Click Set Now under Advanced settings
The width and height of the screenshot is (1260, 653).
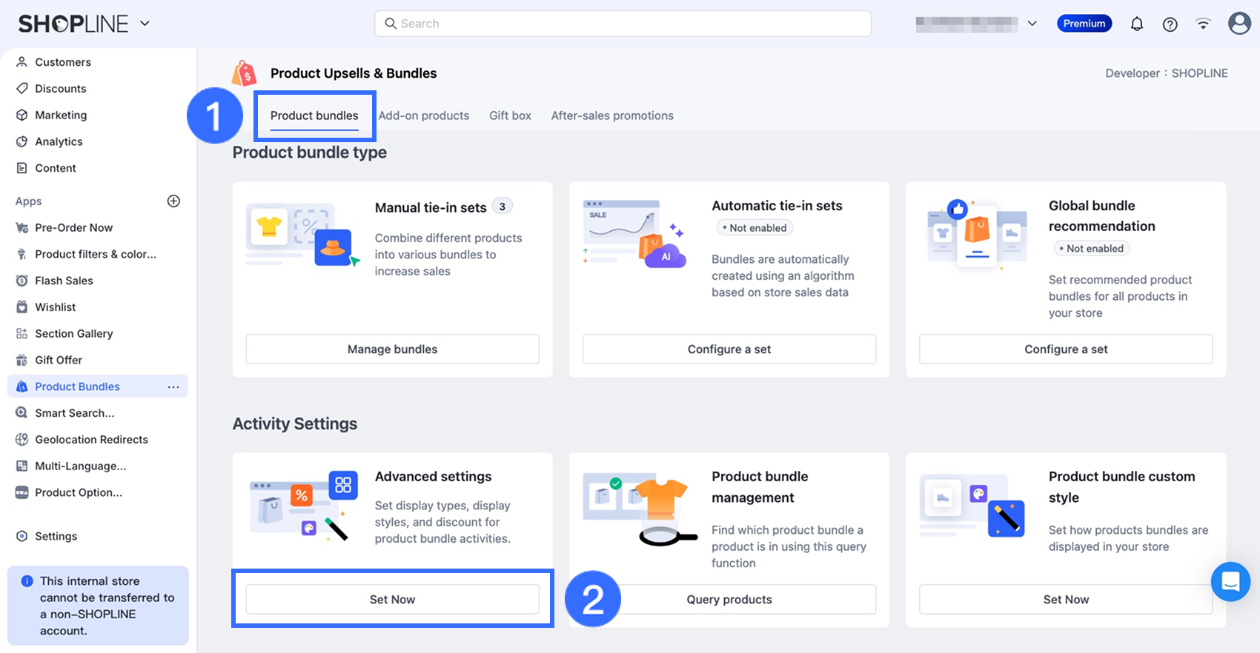392,600
